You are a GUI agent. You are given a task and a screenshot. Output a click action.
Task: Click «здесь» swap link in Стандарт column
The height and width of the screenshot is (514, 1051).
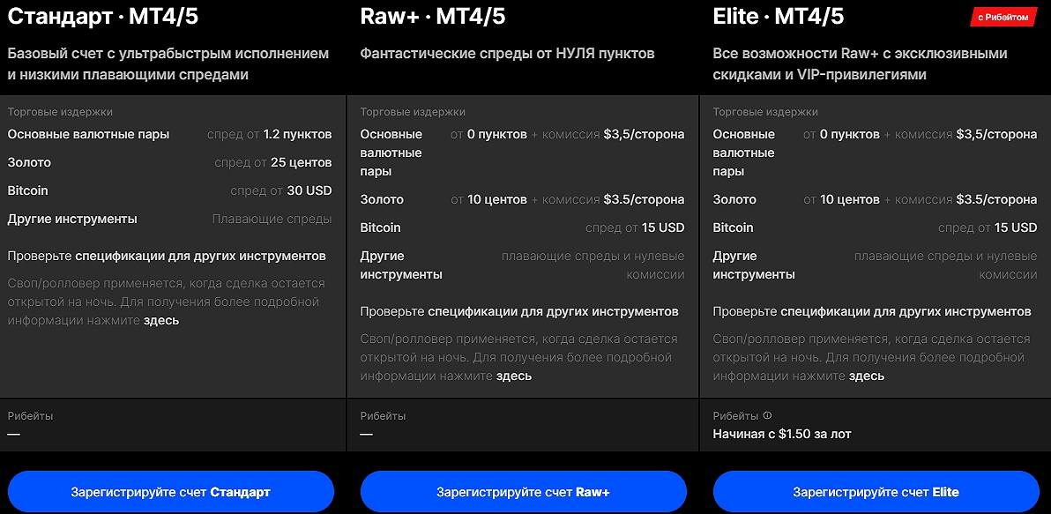[161, 320]
